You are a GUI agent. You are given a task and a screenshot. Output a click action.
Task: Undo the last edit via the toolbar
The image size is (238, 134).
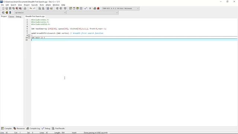(x=31, y=8)
